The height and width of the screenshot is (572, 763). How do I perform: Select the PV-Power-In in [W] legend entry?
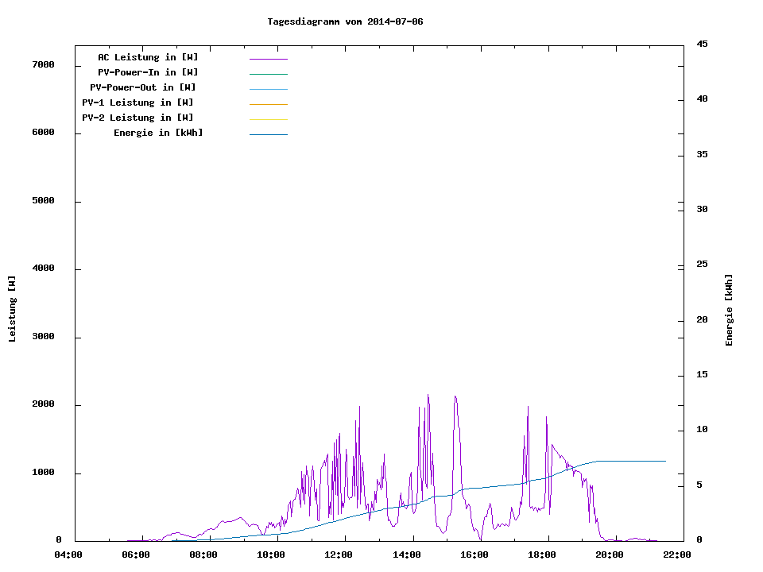point(153,72)
